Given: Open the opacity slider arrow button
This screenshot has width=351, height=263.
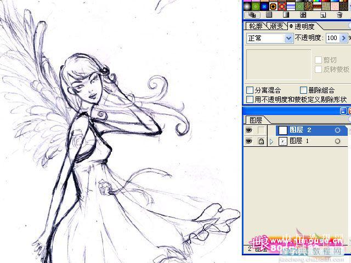Looking at the screenshot, I should (x=344, y=38).
